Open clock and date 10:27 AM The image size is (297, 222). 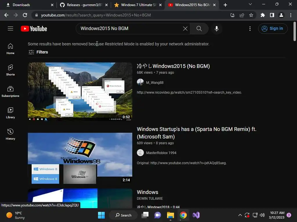276,215
